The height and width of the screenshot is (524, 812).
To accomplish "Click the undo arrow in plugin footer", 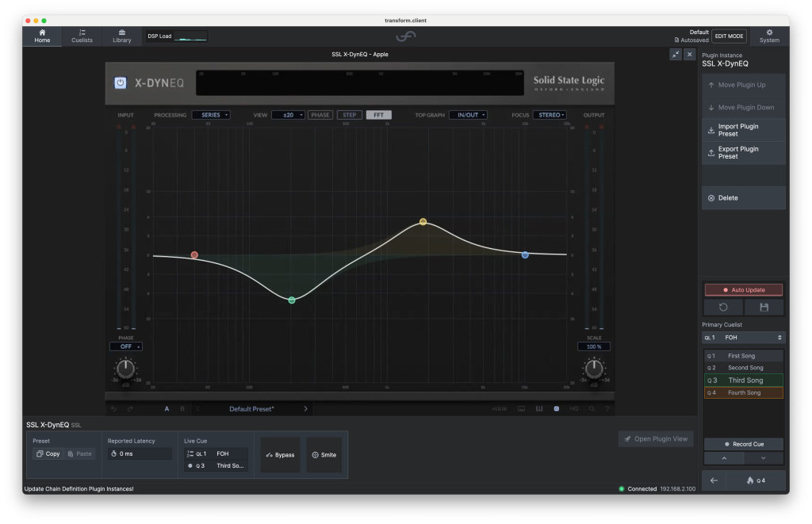I will pos(114,409).
